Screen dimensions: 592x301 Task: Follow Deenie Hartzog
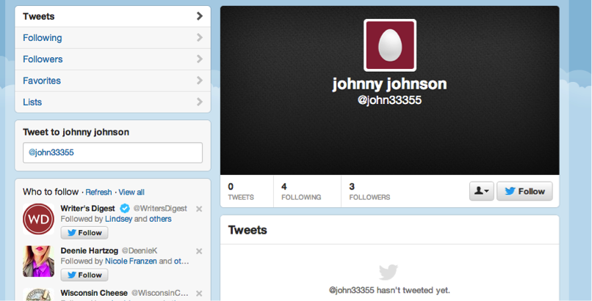click(x=84, y=275)
